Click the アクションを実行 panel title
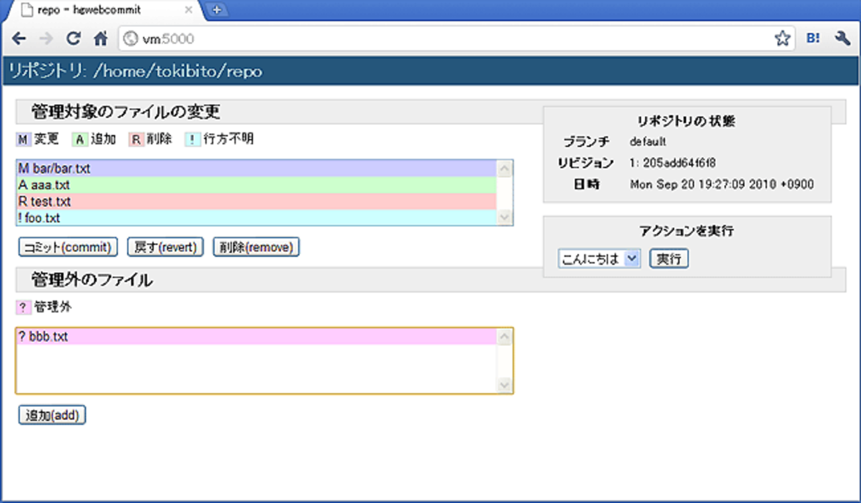 point(686,231)
